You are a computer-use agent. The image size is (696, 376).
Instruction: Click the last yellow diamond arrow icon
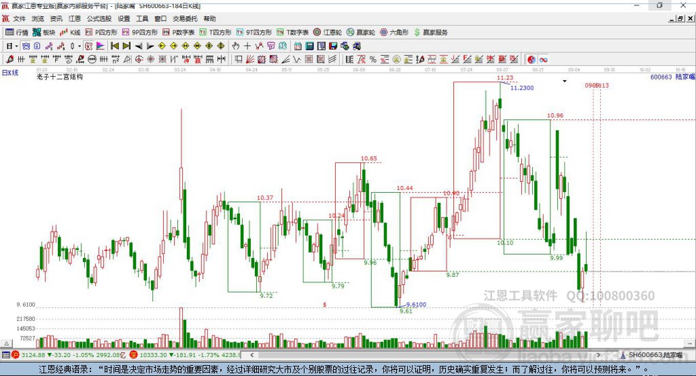221,46
